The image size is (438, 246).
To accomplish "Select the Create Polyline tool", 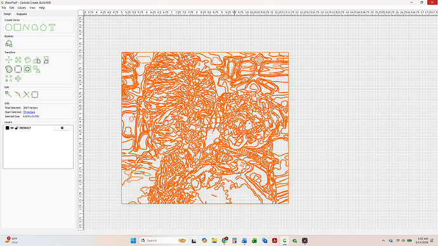I will pyautogui.click(x=26, y=27).
